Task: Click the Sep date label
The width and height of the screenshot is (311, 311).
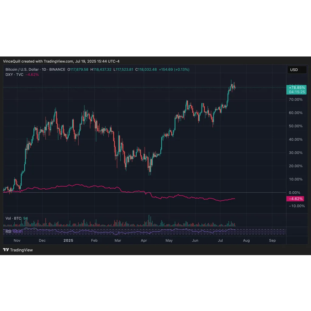Action: [x=272, y=241]
